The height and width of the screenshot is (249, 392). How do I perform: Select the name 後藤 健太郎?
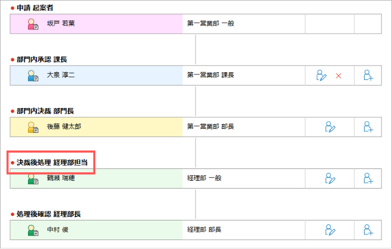coord(64,126)
